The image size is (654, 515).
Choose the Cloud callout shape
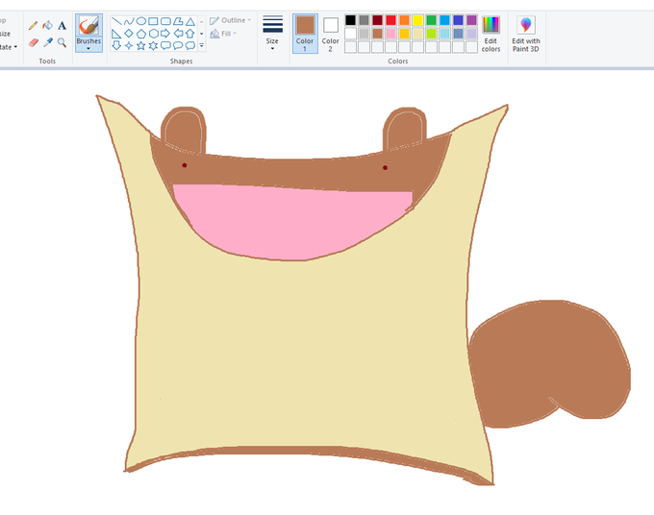(190, 45)
